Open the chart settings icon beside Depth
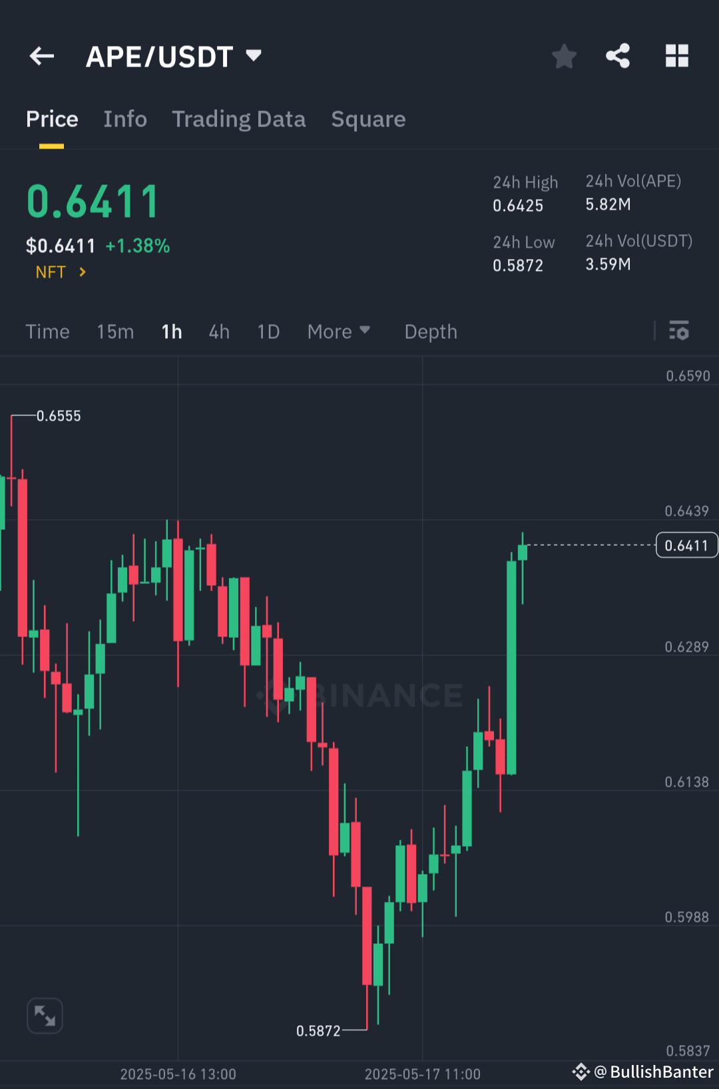The image size is (719, 1089). tap(678, 331)
